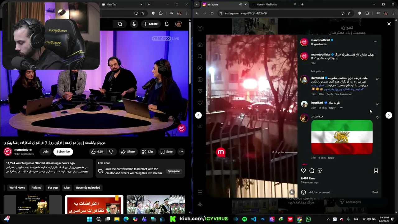Open the live chat panel
The width and height of the screenshot is (398, 224).
click(174, 171)
